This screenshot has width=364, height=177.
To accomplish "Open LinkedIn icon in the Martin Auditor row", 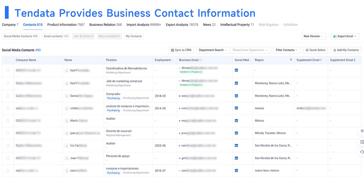I will [x=236, y=121].
